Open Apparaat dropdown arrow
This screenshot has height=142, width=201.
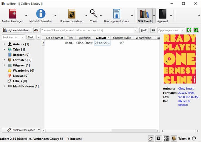pos(171,16)
